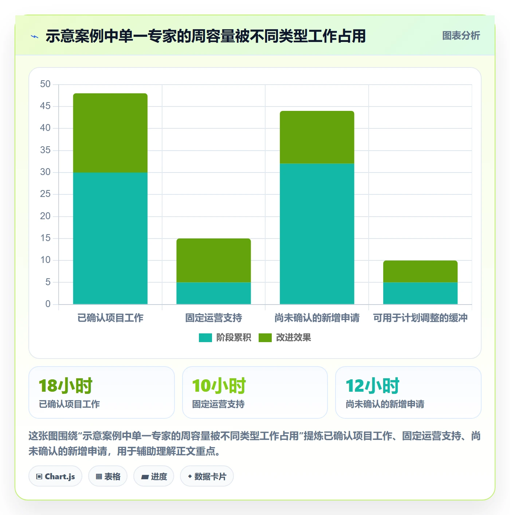Click the x-axis label 可用于计划调整的缓冲
Image resolution: width=510 pixels, height=515 pixels.
pyautogui.click(x=420, y=318)
